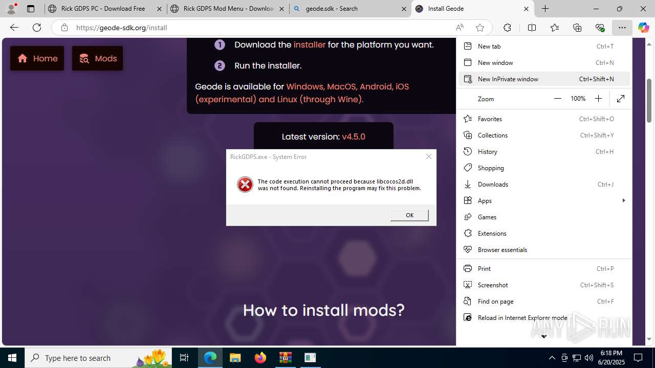The width and height of the screenshot is (655, 368).
Task: Open the Extensions puzzle toolbar icon
Action: [x=507, y=28]
